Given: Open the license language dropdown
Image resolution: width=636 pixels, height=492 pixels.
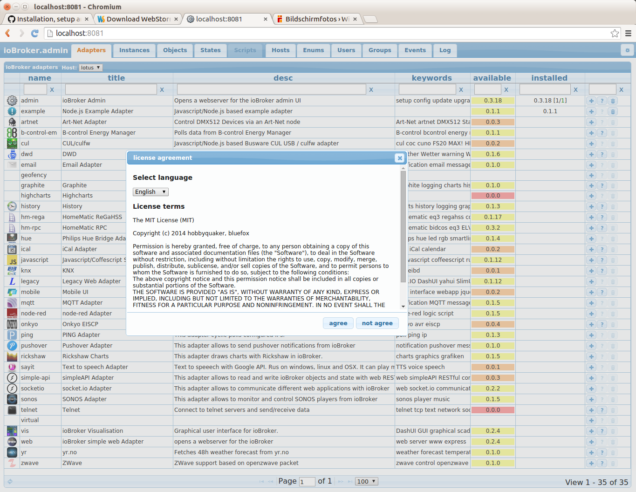Looking at the screenshot, I should (150, 192).
